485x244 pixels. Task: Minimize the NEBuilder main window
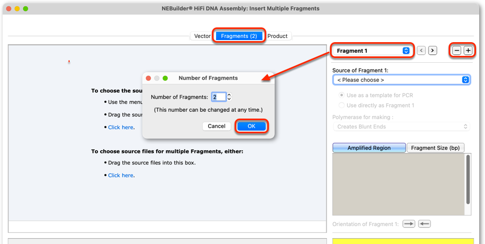pos(17,8)
